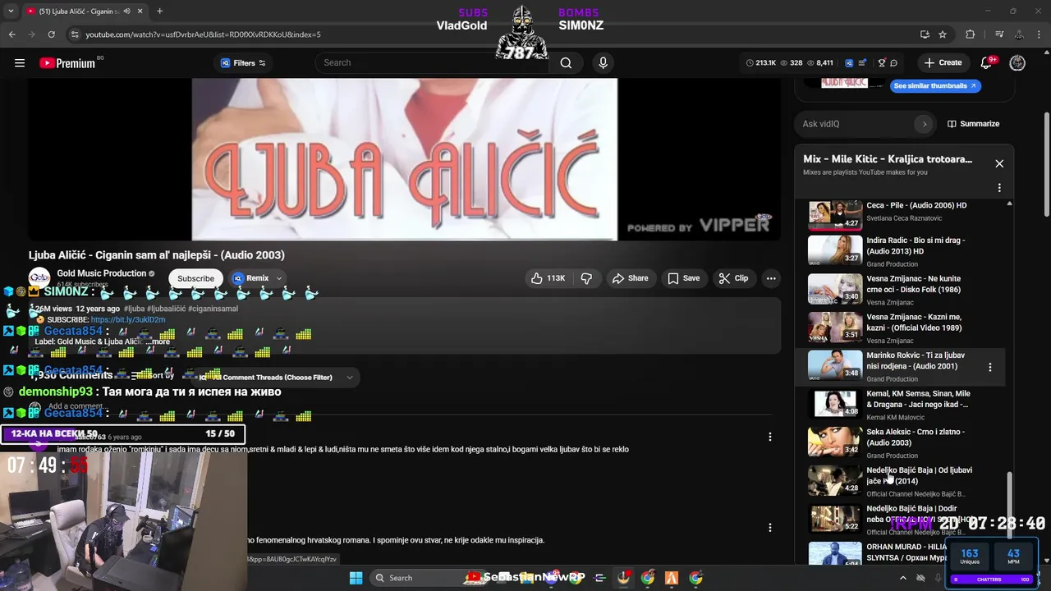Image resolution: width=1051 pixels, height=591 pixels.
Task: Open options for Marinko Rokvic playlist item
Action: point(989,367)
